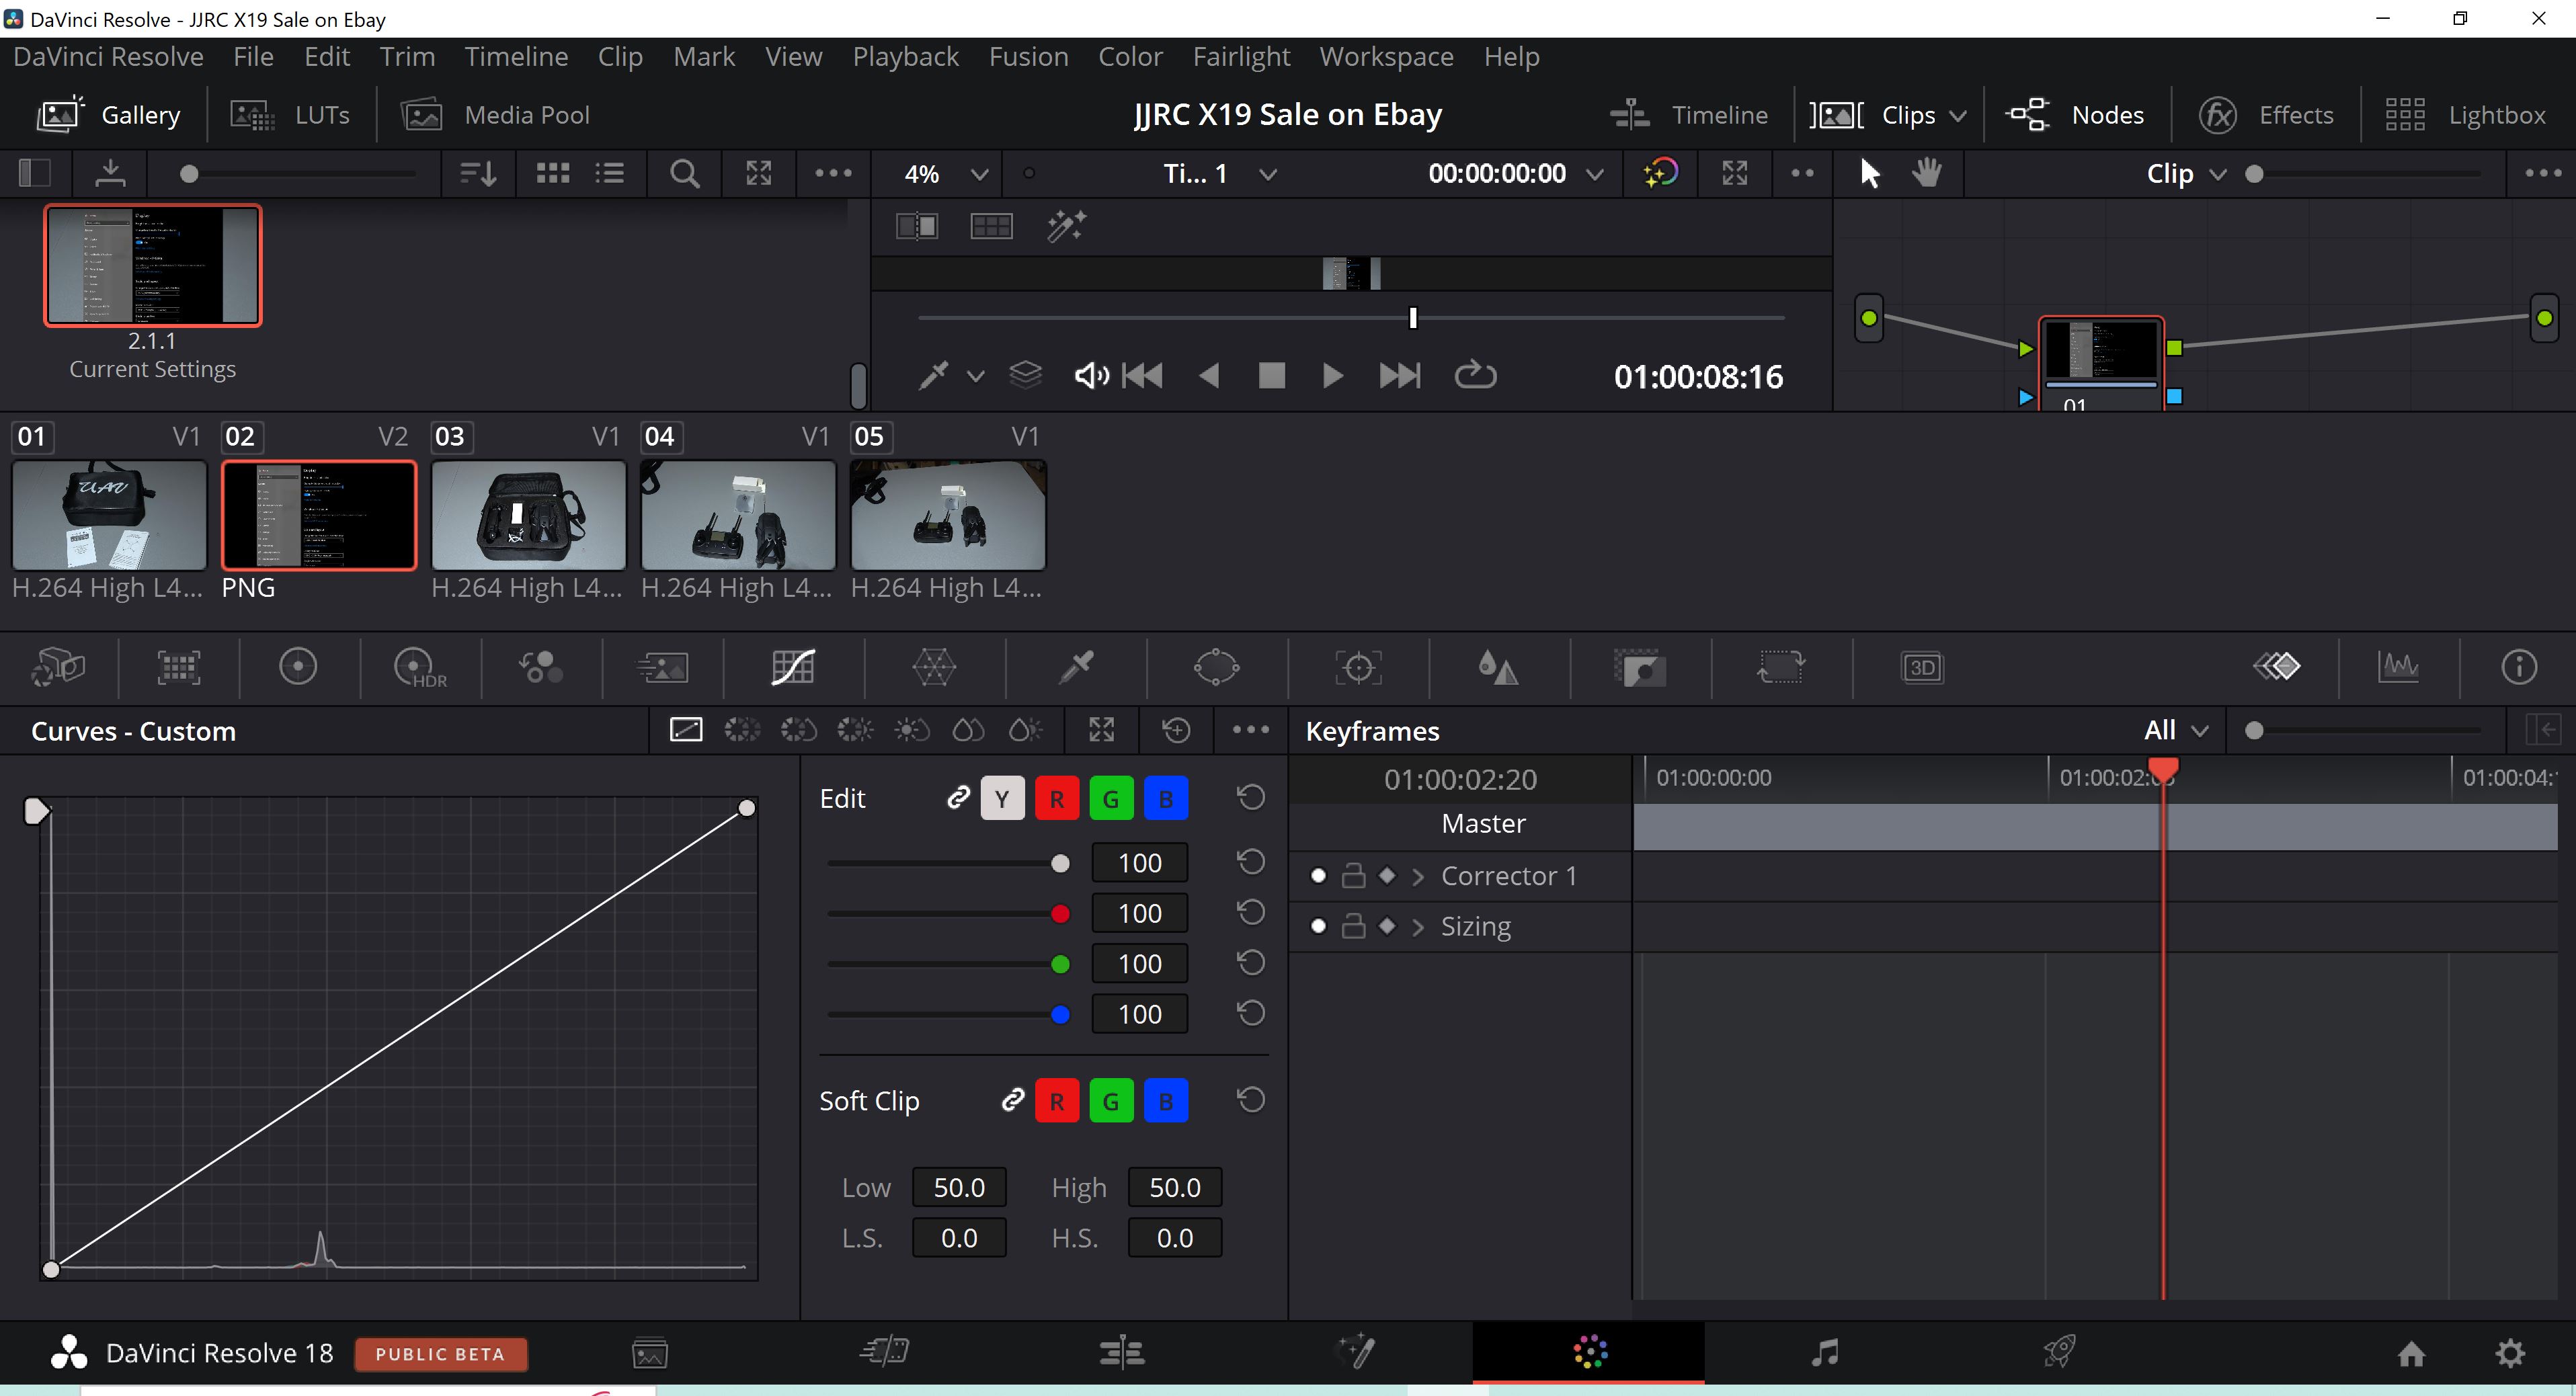Toggle the Edit green channel button
Image resolution: width=2576 pixels, height=1396 pixels.
1111,799
